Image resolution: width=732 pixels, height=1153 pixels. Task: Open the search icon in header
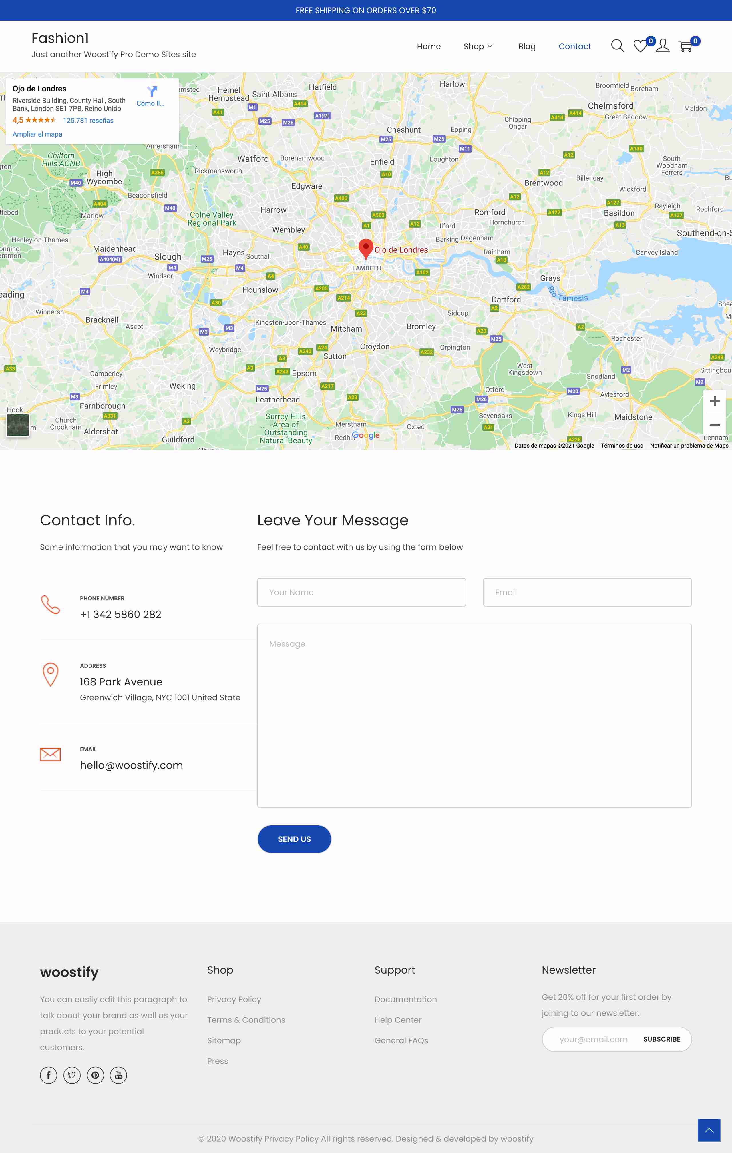click(x=618, y=46)
